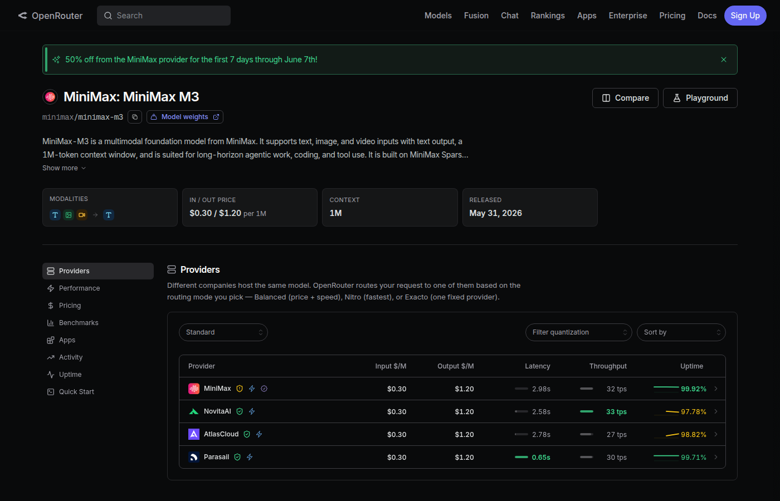Open Enterprise in the top navigation
Viewport: 780px width, 501px height.
click(x=628, y=16)
